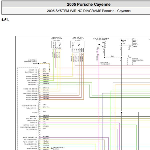Click the "M814" ground point label
This screenshot has width=150, height=150.
[35, 64]
